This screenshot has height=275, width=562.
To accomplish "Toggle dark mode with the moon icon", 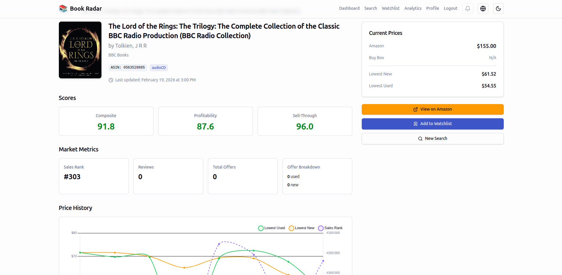I will (498, 8).
